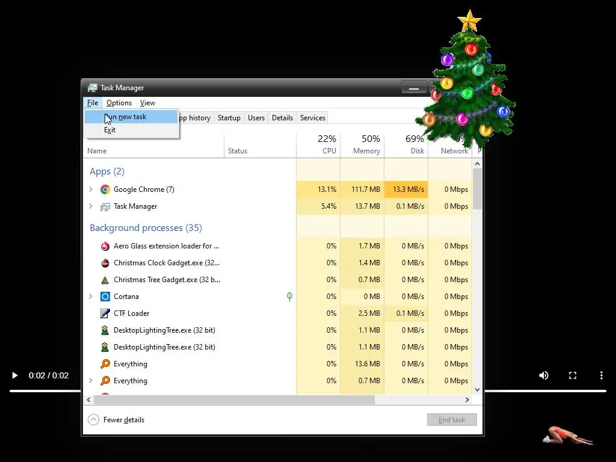The width and height of the screenshot is (616, 462).
Task: Click the Cortana green leaf status icon
Action: 289,296
